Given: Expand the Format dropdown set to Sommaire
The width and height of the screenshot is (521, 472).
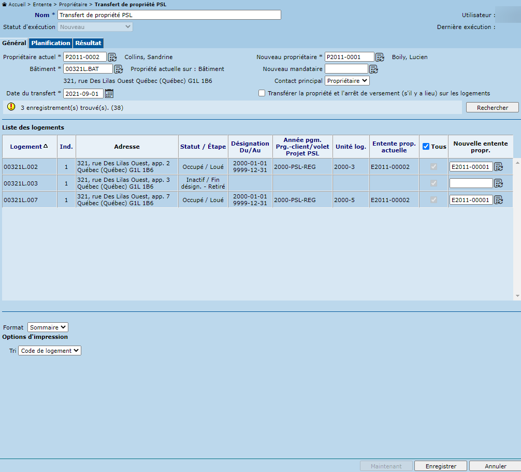Looking at the screenshot, I should point(48,327).
